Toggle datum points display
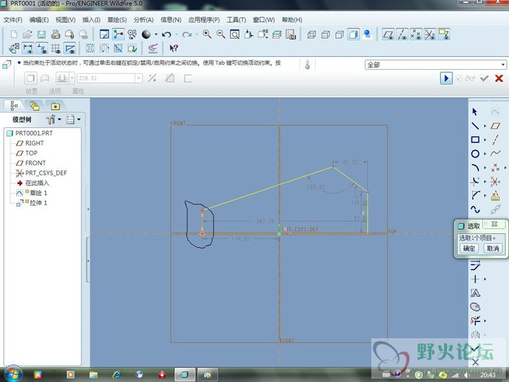Screen dimensions: 509x382 pyautogui.click(x=416, y=35)
